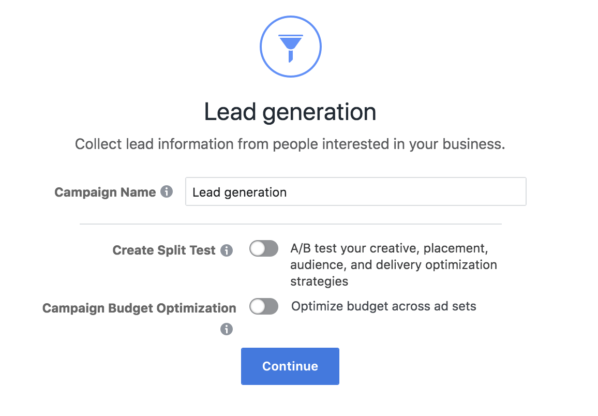Click the word "Continue" on the button
The width and height of the screenshot is (598, 416).
(290, 366)
